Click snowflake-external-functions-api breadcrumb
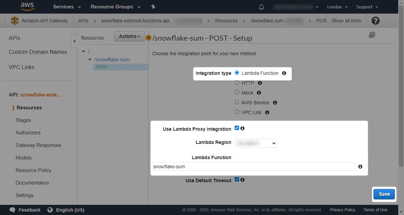 point(137,21)
